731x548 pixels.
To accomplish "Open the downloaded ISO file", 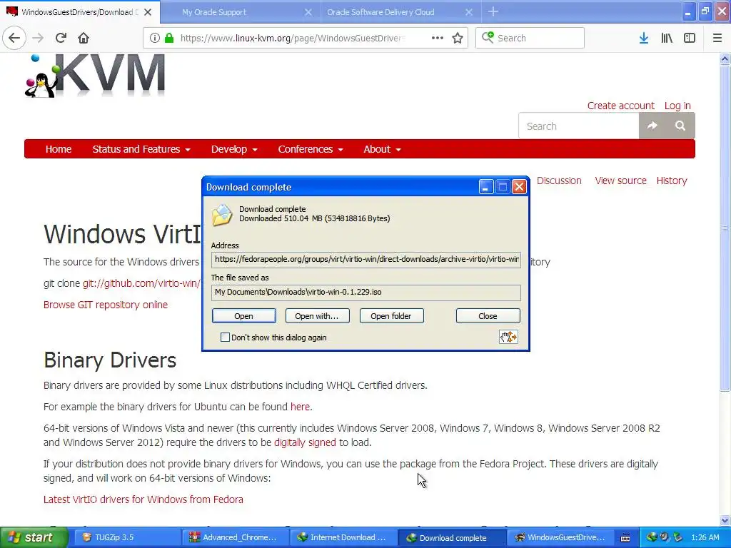I will click(244, 316).
